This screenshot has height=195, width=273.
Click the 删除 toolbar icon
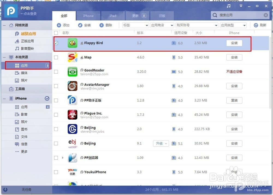pos(102,25)
